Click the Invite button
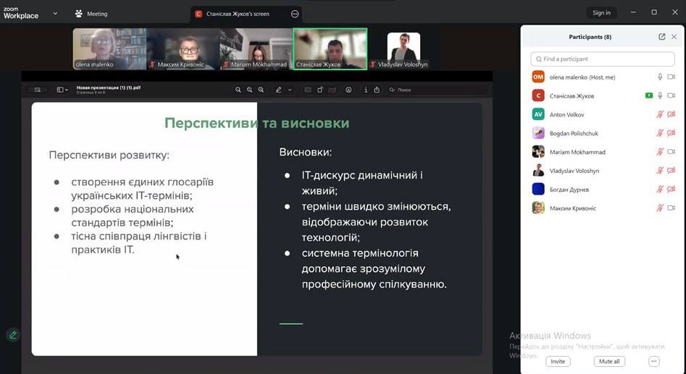Image resolution: width=686 pixels, height=374 pixels. pyautogui.click(x=558, y=361)
